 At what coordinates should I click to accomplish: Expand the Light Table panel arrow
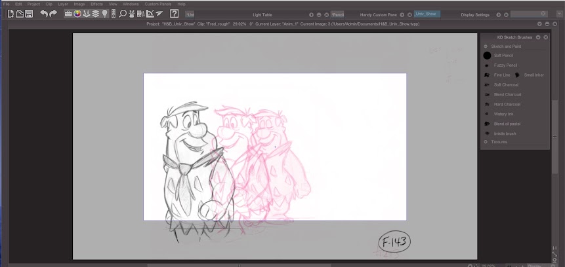click(x=311, y=15)
